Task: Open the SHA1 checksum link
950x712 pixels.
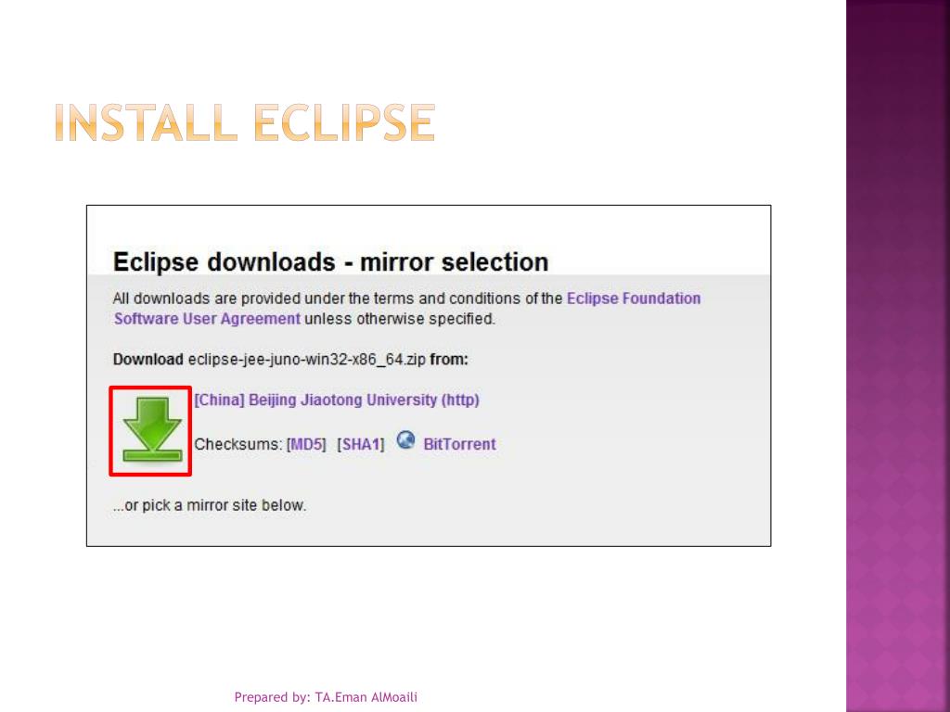Action: (361, 444)
